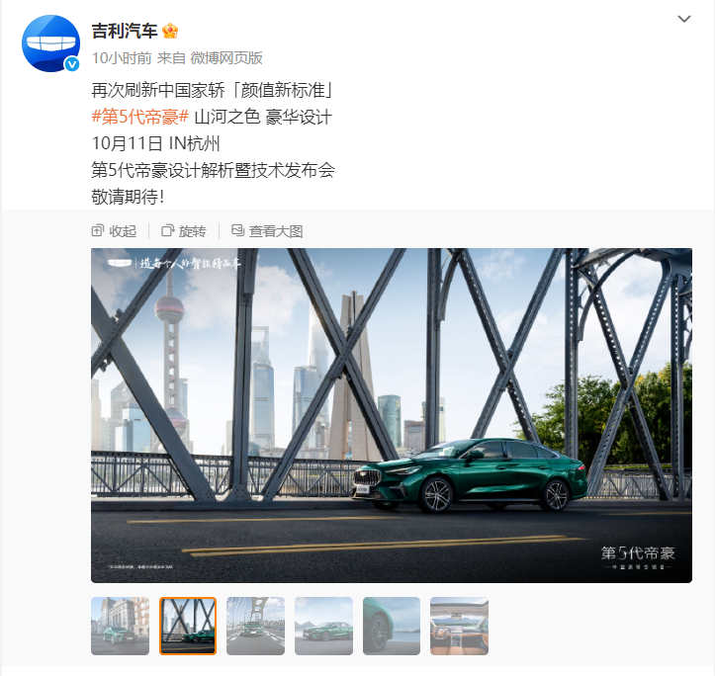
Task: Click the Geely Auto profile avatar
Action: [50, 43]
